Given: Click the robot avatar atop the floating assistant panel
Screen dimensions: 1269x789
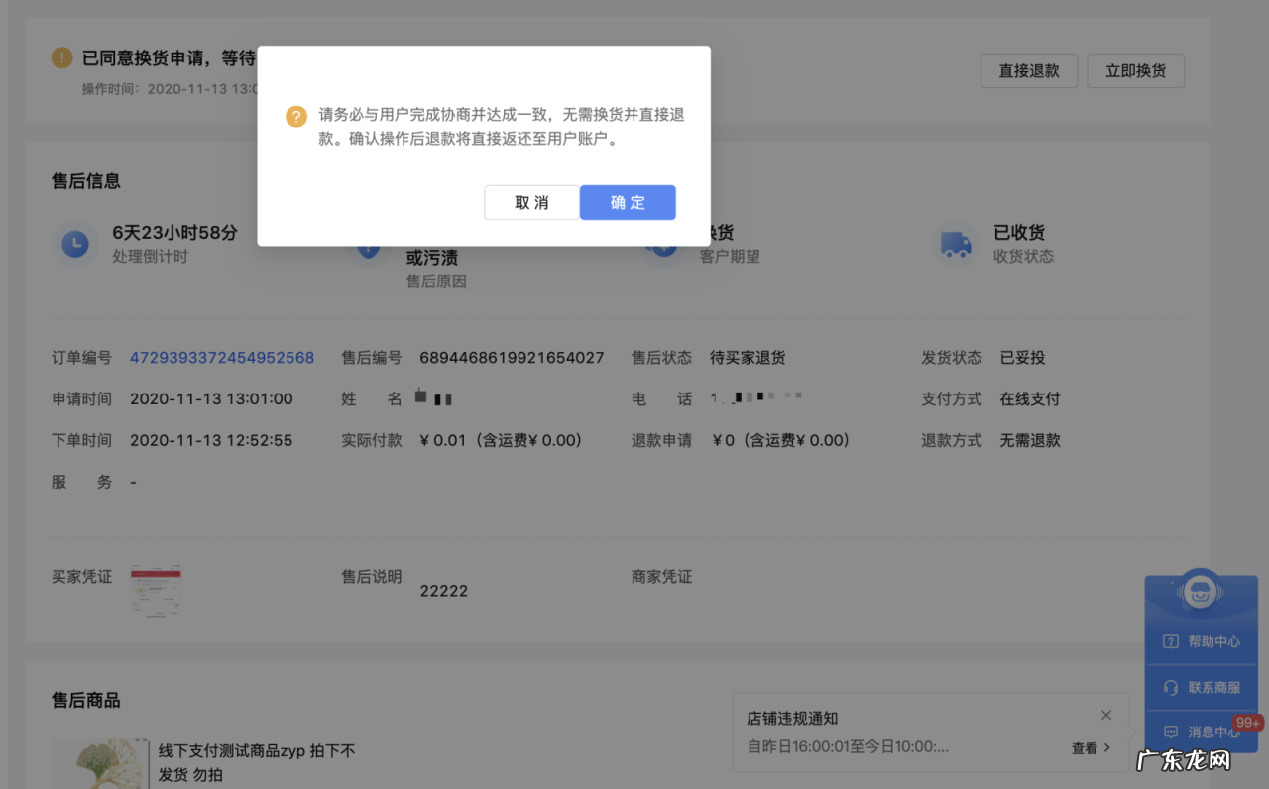Looking at the screenshot, I should (x=1201, y=590).
